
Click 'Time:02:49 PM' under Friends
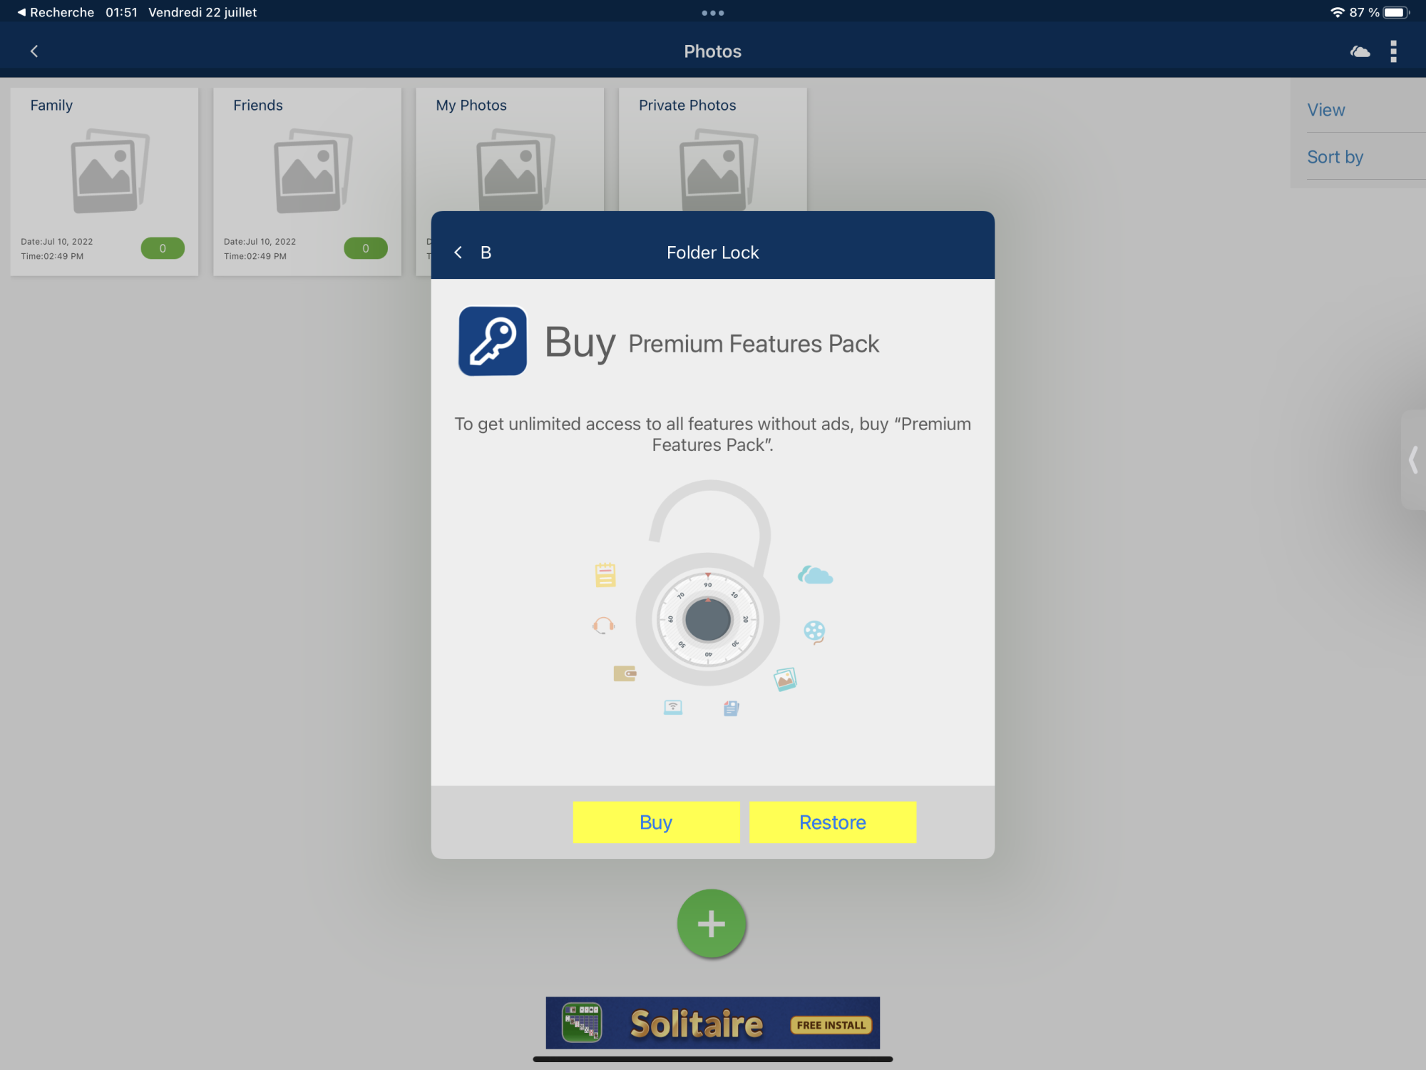pyautogui.click(x=255, y=256)
